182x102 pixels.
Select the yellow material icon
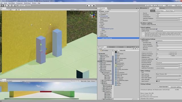click(x=116, y=85)
